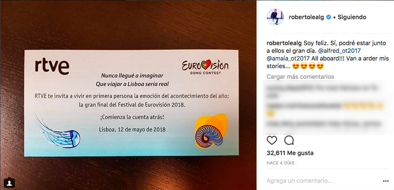Open the @amaia_ot2017 mention link
394x190 pixels.
(288, 58)
